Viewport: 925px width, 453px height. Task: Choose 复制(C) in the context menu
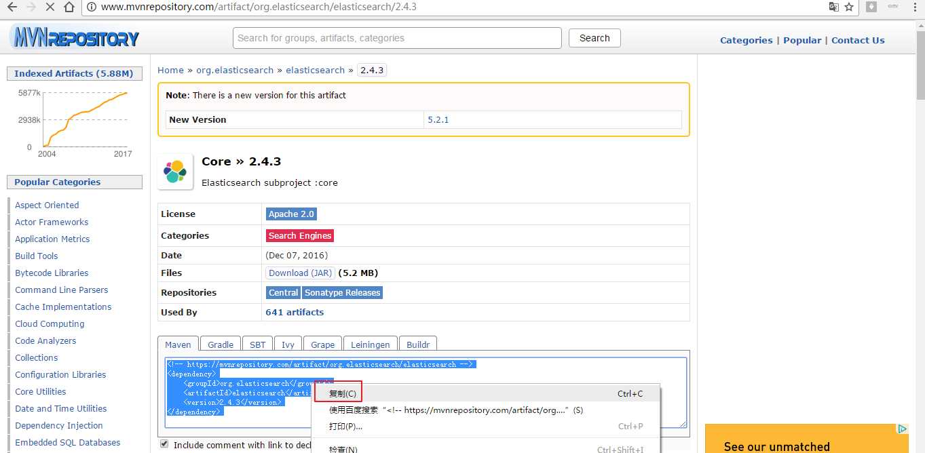485,393
